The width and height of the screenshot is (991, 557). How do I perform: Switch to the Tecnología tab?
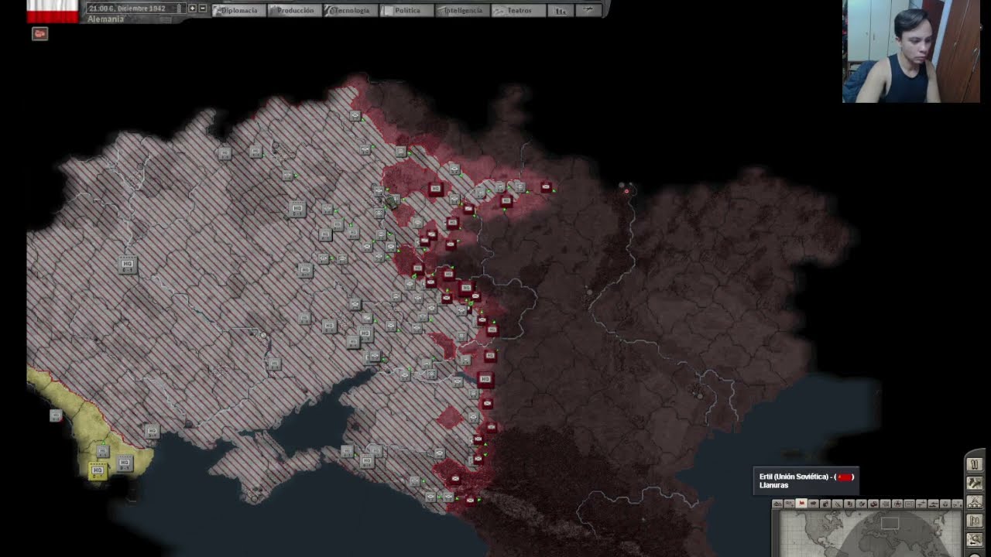coord(351,10)
